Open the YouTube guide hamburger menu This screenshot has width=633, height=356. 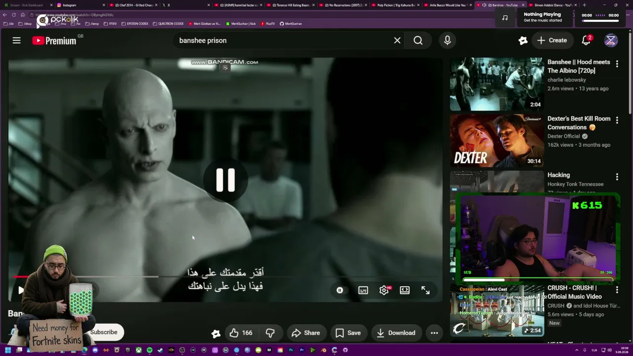coord(17,41)
